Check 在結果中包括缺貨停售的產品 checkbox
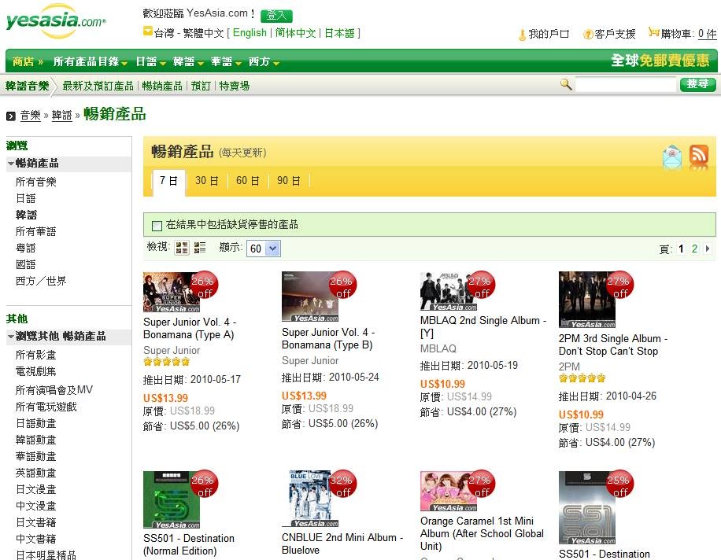This screenshot has height=560, width=721. pos(157,226)
